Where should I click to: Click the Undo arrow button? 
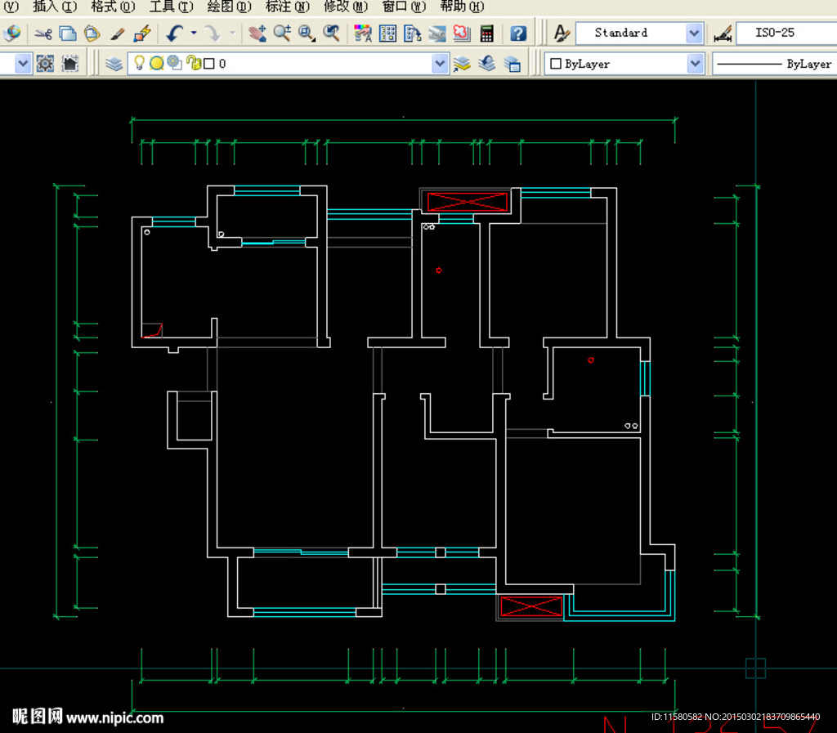coord(174,34)
